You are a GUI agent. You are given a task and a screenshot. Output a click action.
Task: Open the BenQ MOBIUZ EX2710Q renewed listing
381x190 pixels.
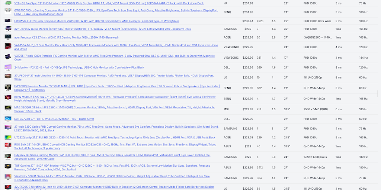(x=115, y=96)
